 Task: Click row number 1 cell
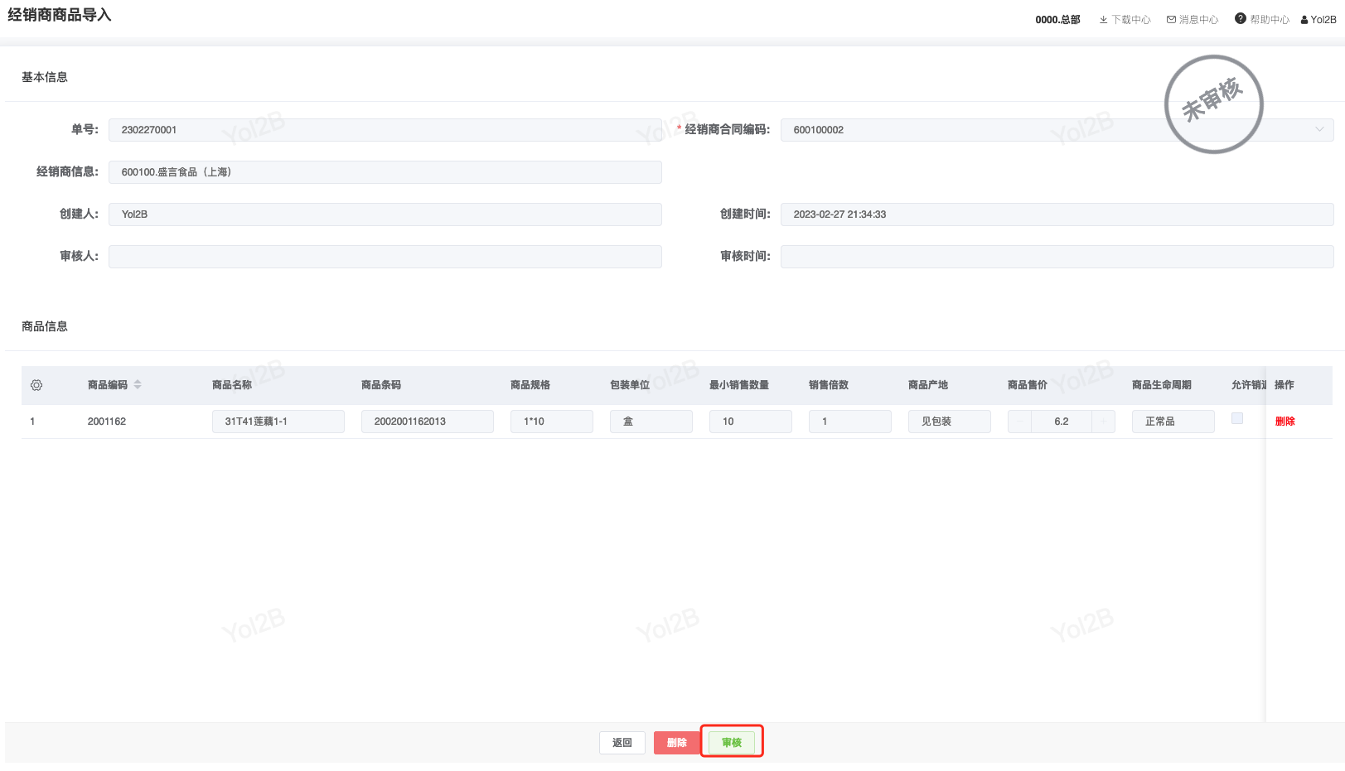32,422
